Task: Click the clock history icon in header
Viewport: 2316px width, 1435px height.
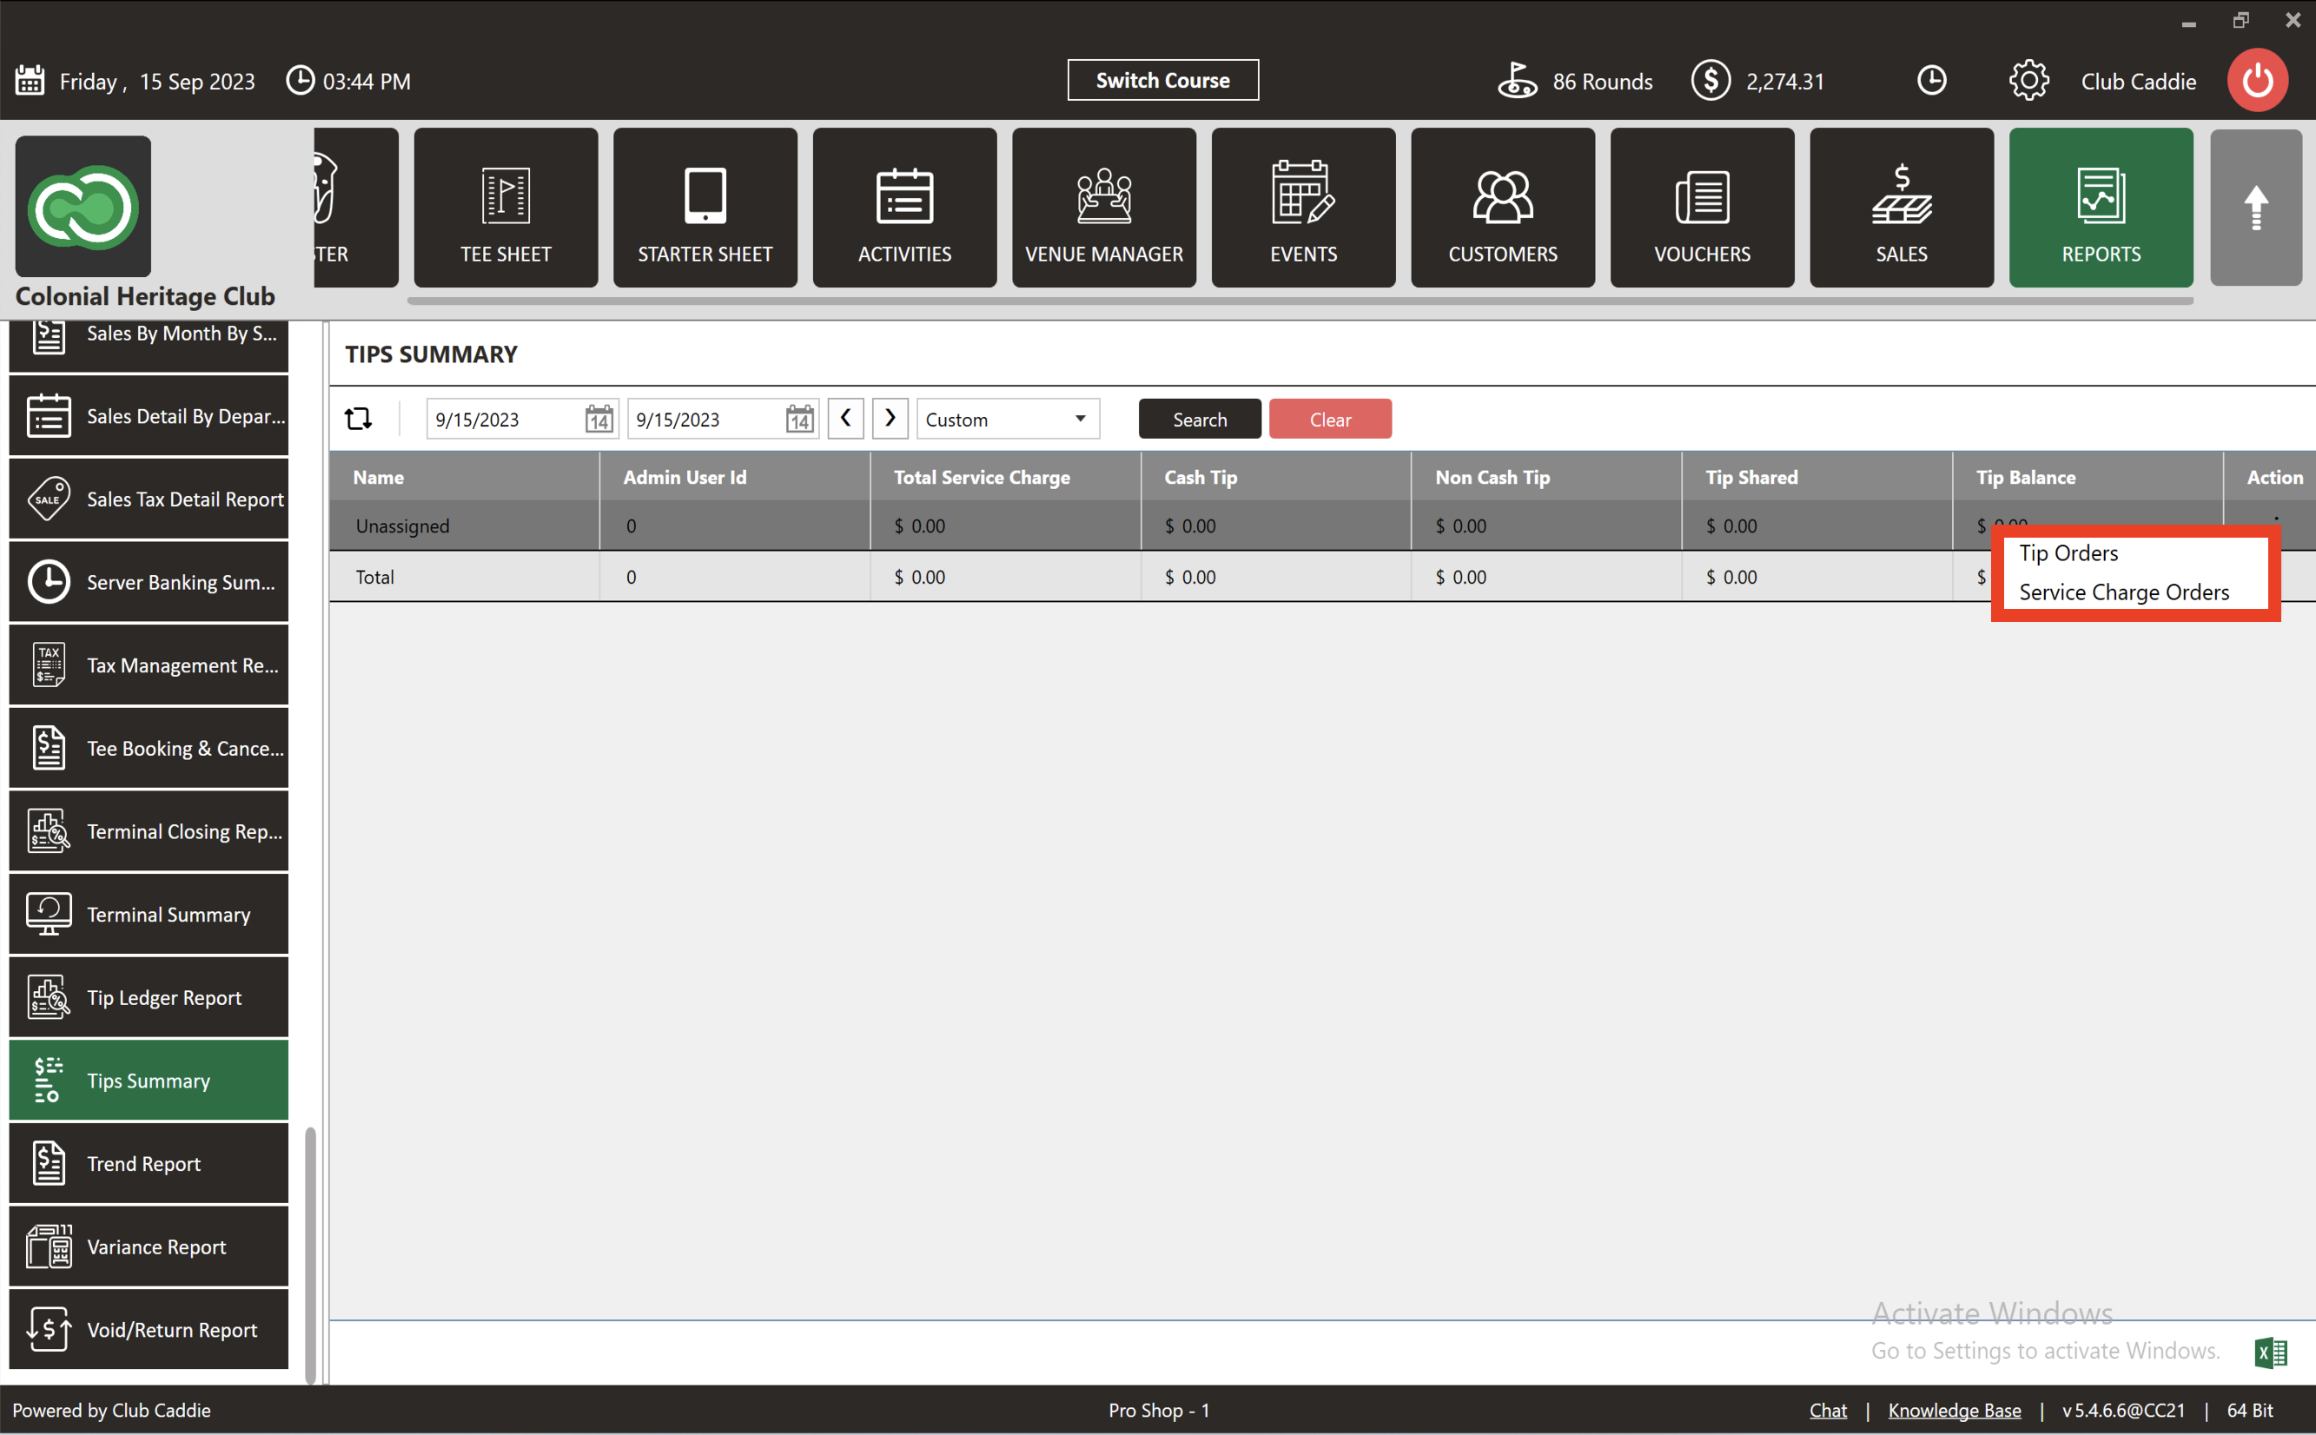Action: [x=1930, y=81]
